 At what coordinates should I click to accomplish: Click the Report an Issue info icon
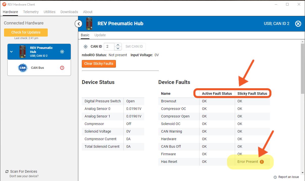coord(275,177)
